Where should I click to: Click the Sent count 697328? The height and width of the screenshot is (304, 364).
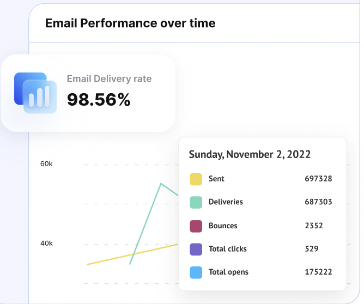[318, 179]
